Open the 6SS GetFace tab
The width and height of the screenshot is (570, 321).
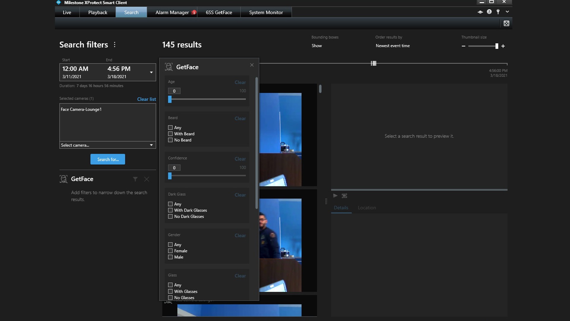point(219,12)
